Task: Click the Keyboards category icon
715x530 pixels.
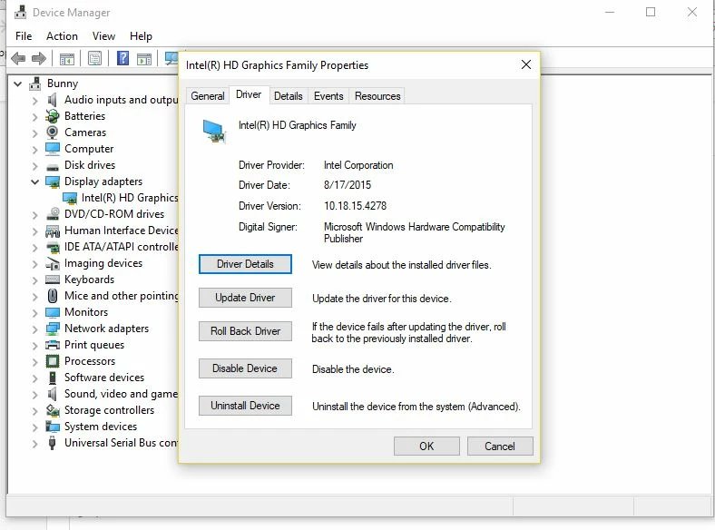Action: (53, 280)
